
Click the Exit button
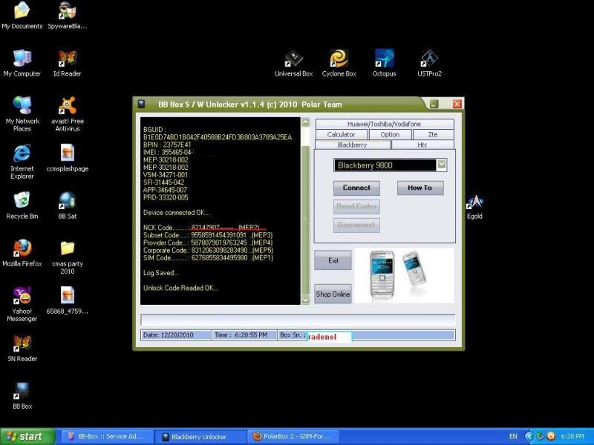[333, 260]
